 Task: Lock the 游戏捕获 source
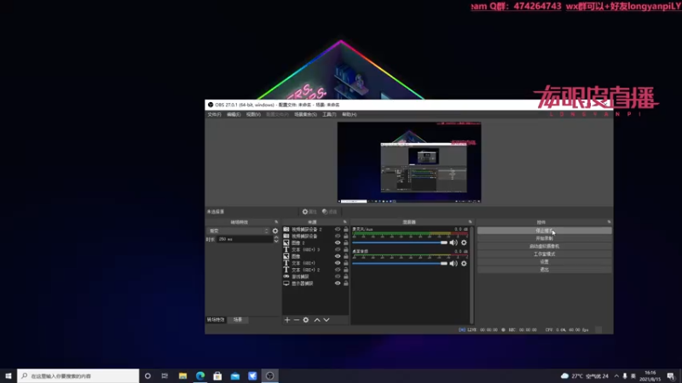coord(346,277)
